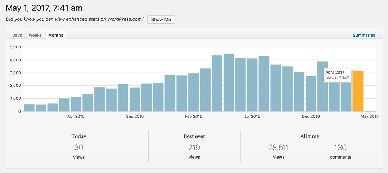Switch to the Days tab

click(17, 35)
